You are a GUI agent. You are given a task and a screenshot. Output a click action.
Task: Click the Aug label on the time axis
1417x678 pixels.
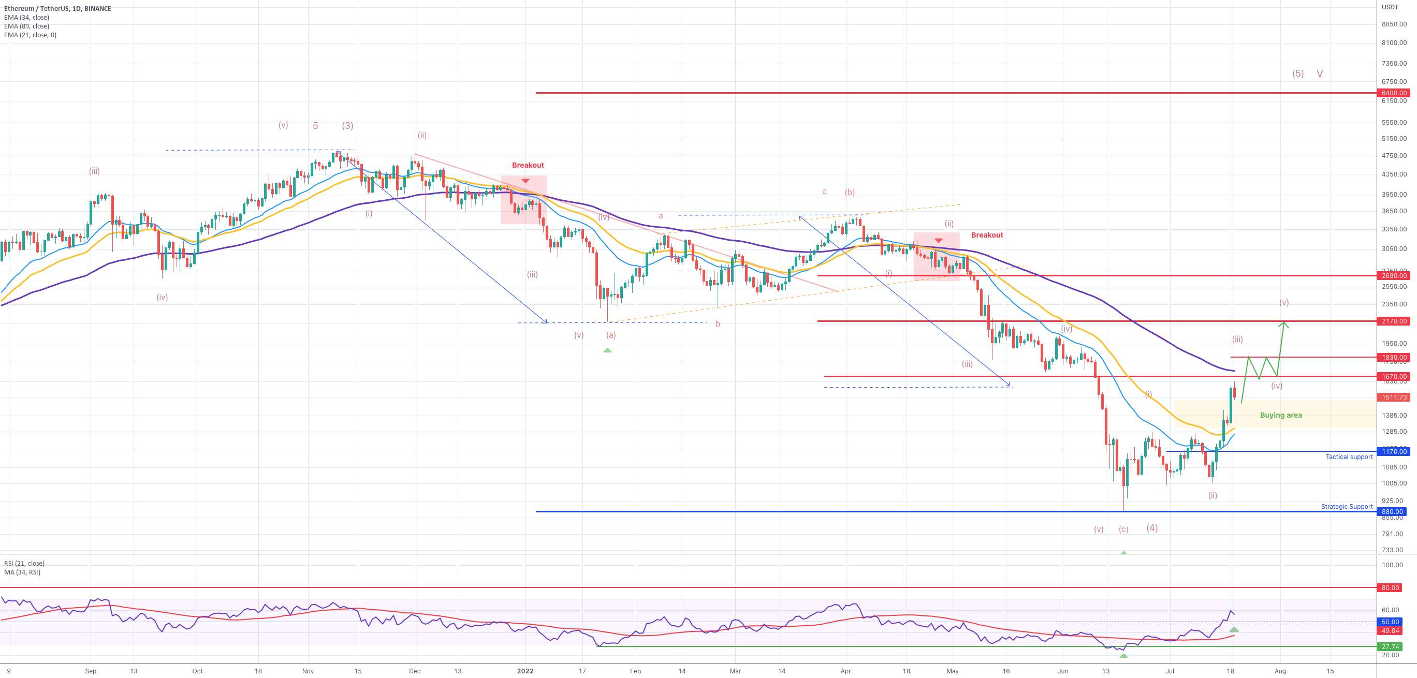pyautogui.click(x=1280, y=671)
